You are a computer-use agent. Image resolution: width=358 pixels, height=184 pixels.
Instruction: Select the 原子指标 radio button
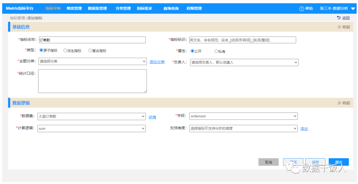coord(41,51)
